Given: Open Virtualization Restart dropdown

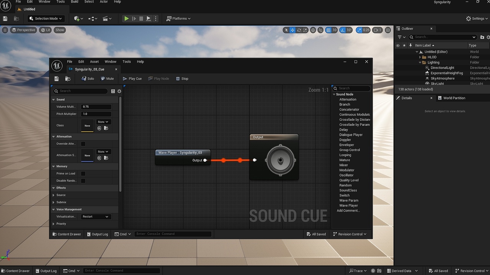Looking at the screenshot, I should coord(96,217).
